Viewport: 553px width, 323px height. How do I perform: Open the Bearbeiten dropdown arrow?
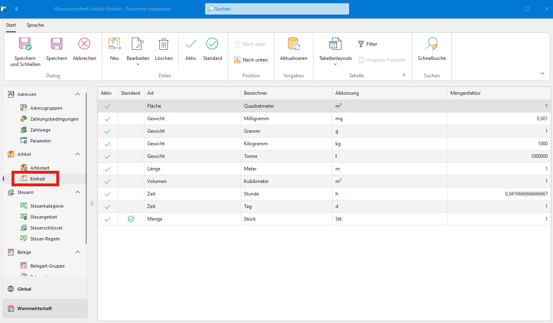coord(138,64)
